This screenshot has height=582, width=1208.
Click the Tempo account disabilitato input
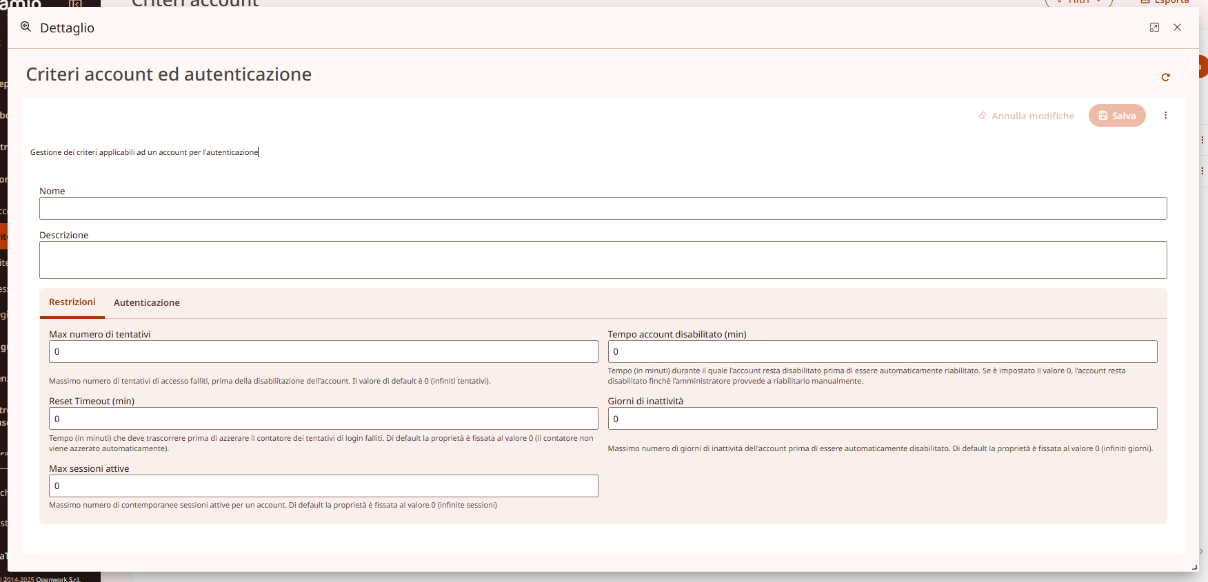pos(882,352)
